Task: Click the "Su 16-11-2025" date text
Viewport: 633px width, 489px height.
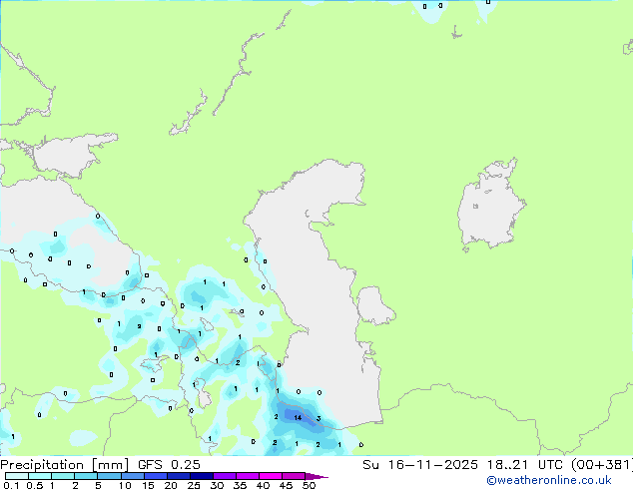Action: click(x=420, y=465)
